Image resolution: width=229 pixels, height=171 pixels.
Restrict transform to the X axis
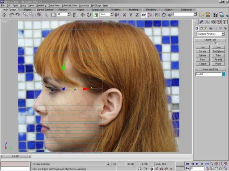124,15
